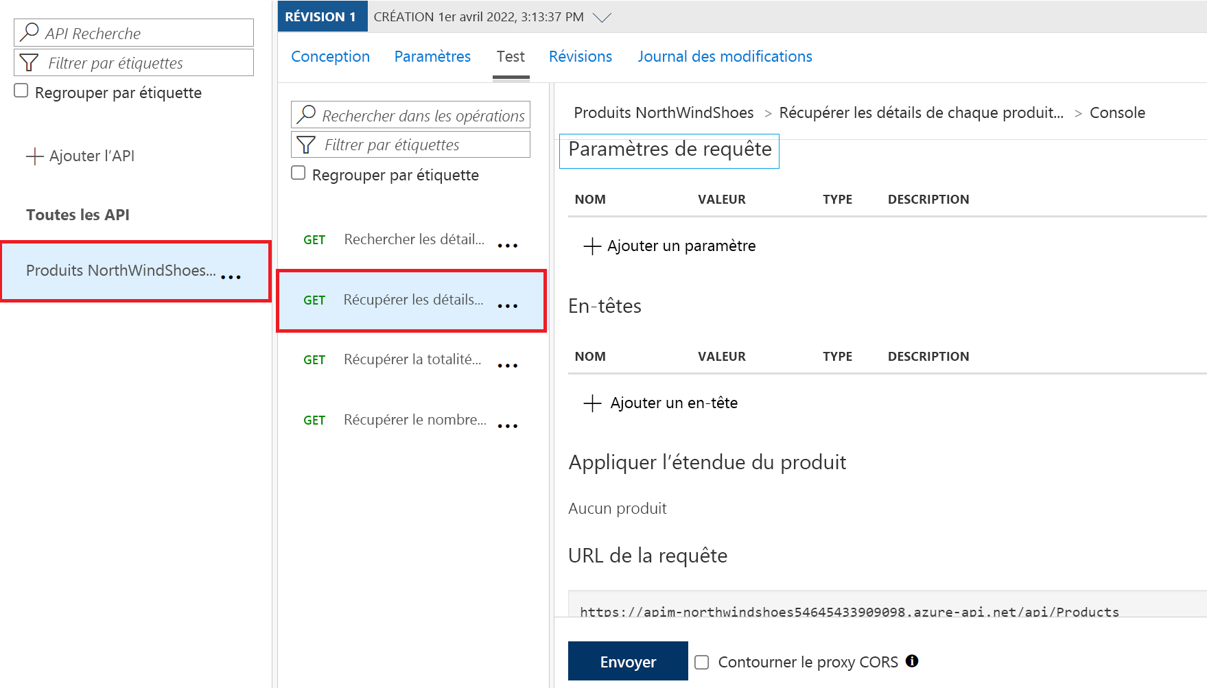Click Produits NorthWindShoes breadcrumb

coord(664,112)
